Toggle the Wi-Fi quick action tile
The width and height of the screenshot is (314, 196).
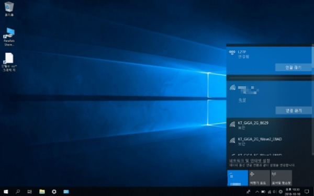[x=238, y=178]
